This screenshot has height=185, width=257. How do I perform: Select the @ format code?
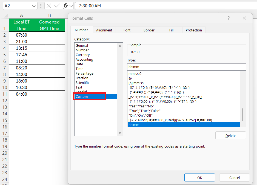pyautogui.click(x=184, y=78)
